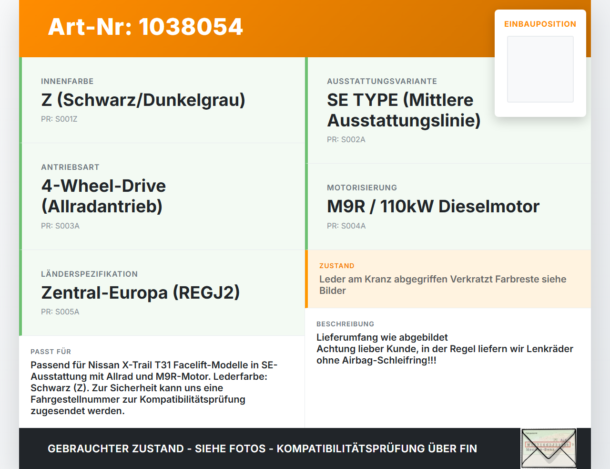Select M9R / 110kW Dieselmotor value
Screen dimensions: 610x469
click(x=433, y=206)
